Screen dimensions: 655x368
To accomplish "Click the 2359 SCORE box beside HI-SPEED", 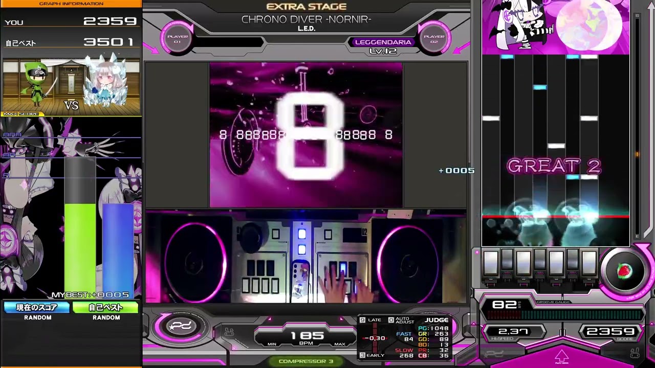I will click(610, 332).
